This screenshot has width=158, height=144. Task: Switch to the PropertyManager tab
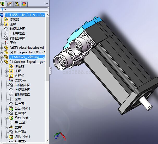point(10,4)
